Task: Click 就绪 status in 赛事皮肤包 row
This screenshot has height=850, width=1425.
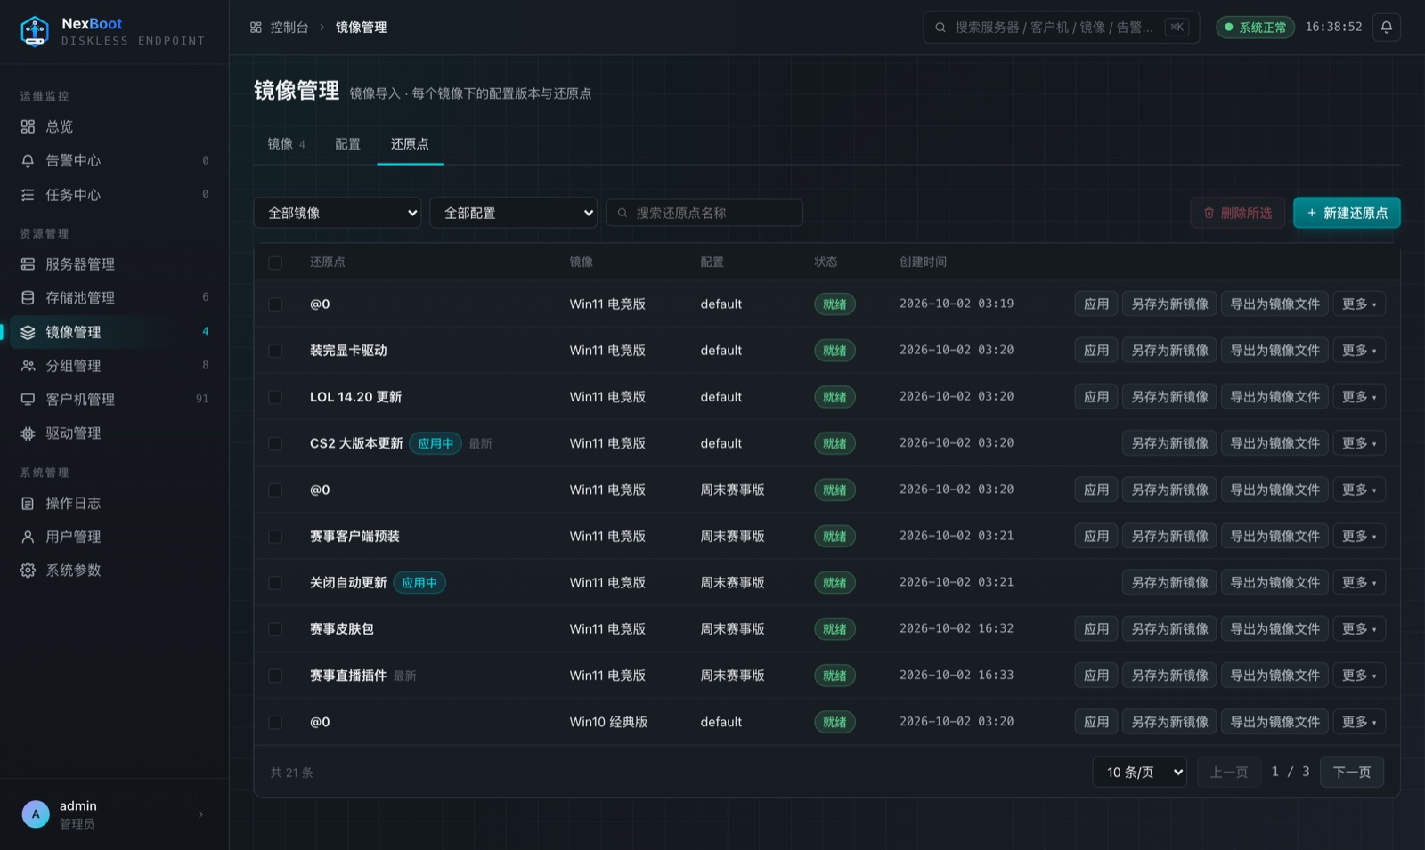Action: tap(835, 629)
